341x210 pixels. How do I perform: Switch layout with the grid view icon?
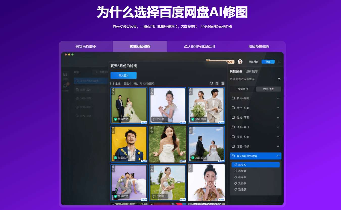[x=223, y=83]
